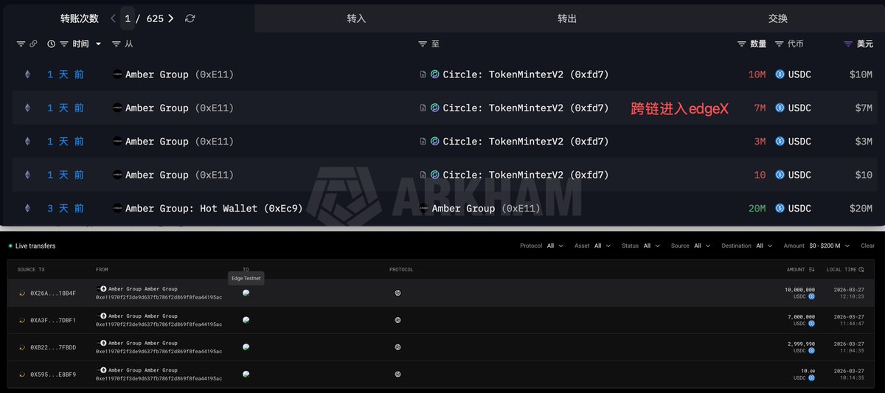Screen dimensions: 885x393
Task: Go to next page of 625 transfers
Action: pos(171,18)
